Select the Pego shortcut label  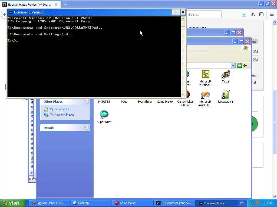tap(124, 102)
